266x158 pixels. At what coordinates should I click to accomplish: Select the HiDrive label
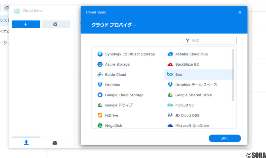click(112, 115)
